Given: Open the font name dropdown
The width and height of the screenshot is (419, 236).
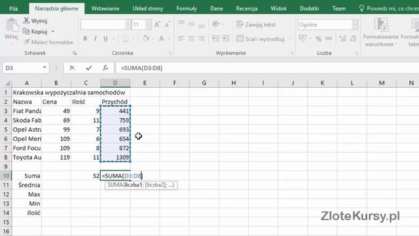Looking at the screenshot, I should pyautogui.click(x=128, y=25).
